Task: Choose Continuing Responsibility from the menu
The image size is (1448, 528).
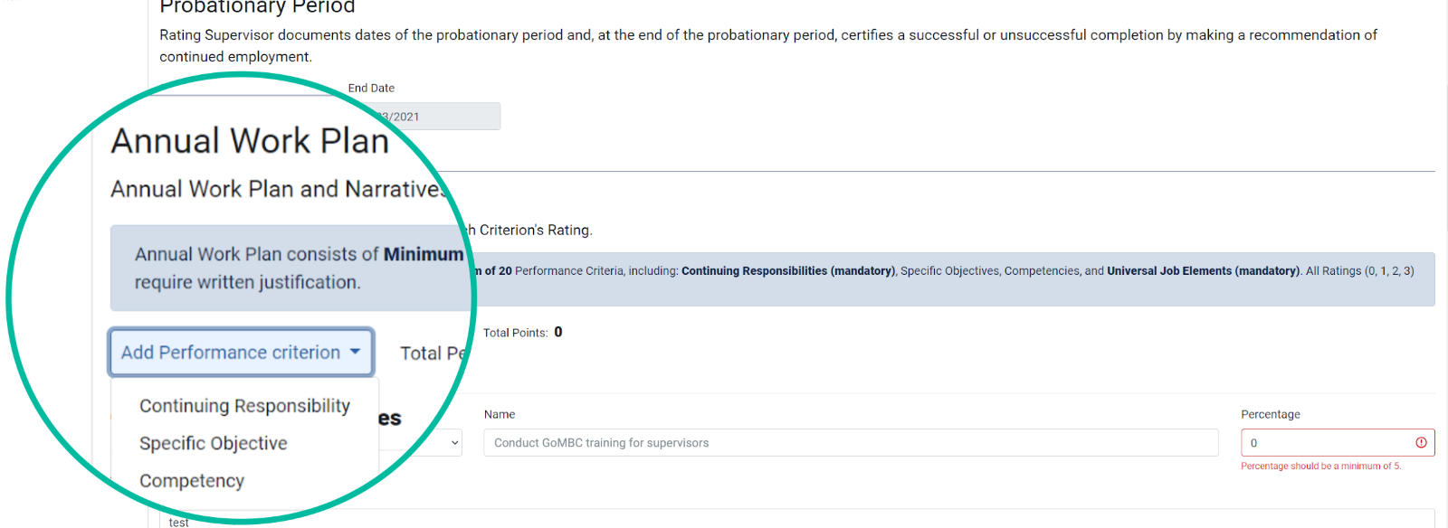Action: tap(244, 406)
